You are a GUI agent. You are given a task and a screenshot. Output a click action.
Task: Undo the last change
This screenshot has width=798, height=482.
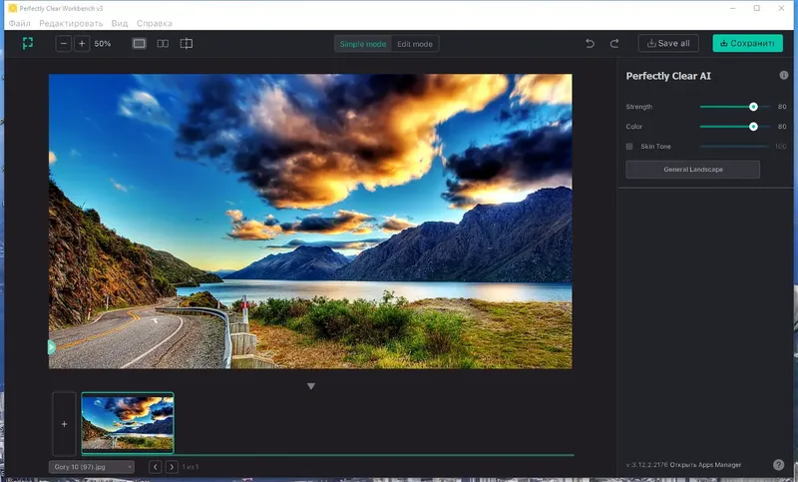click(590, 44)
